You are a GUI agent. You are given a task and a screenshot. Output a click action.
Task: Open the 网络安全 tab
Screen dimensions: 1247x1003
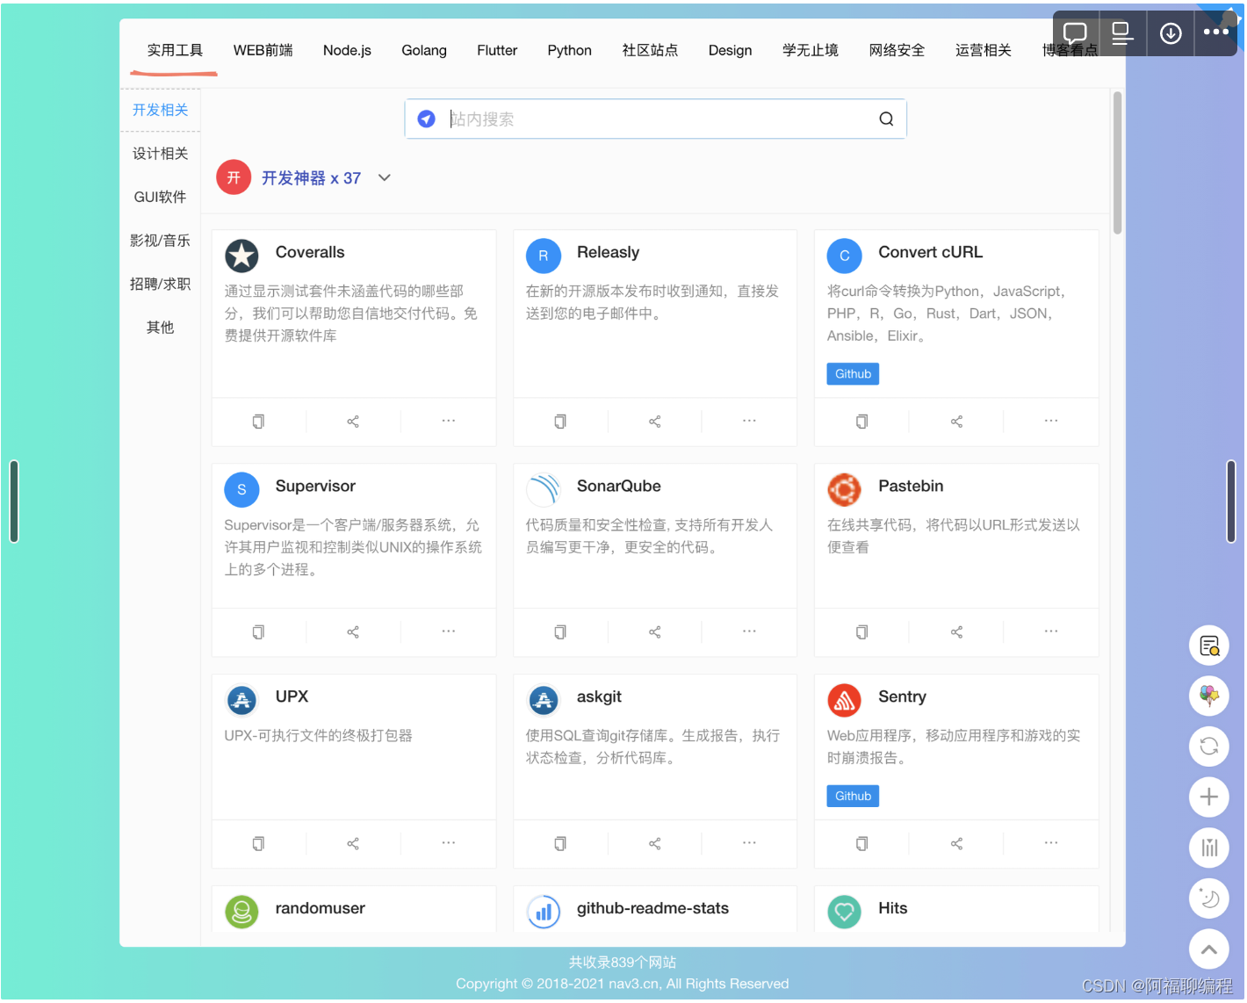click(897, 51)
